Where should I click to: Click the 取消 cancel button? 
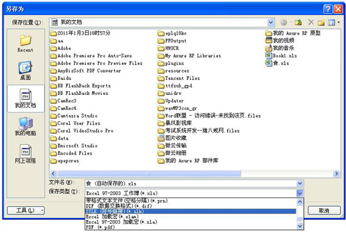(x=324, y=211)
